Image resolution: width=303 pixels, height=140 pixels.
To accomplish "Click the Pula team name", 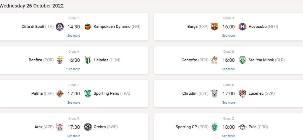I will (252, 127).
